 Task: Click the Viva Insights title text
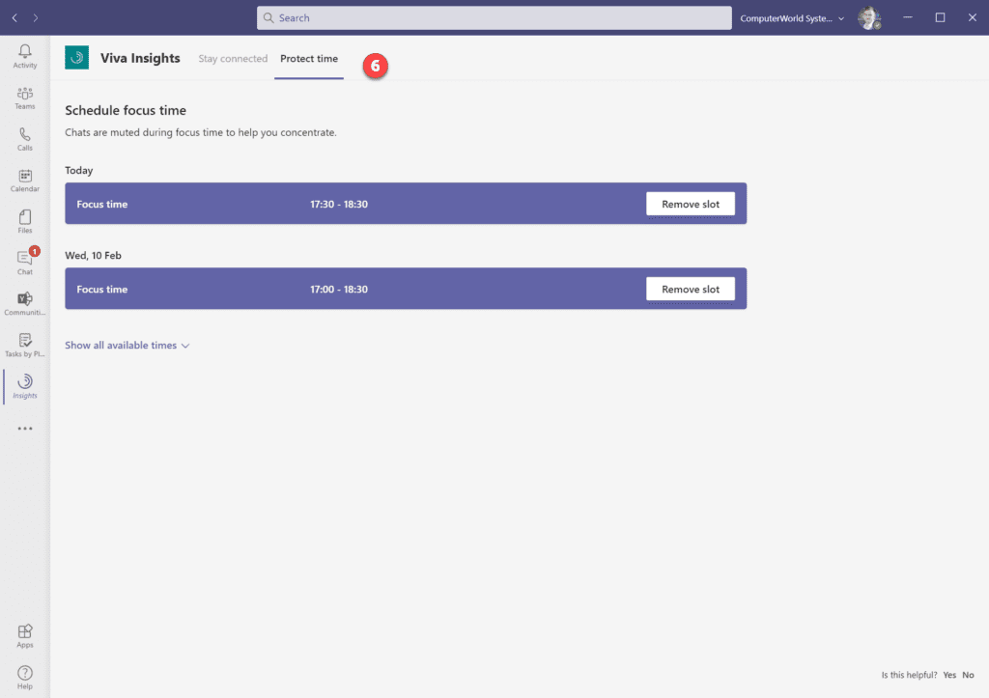(140, 58)
